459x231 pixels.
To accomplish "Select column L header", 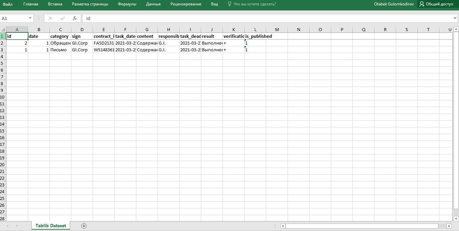I will tap(255, 29).
